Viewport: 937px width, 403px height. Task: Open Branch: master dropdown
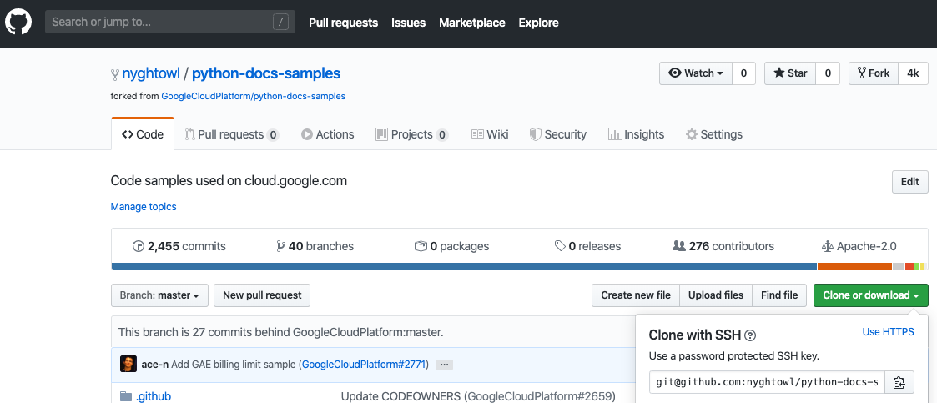point(159,295)
